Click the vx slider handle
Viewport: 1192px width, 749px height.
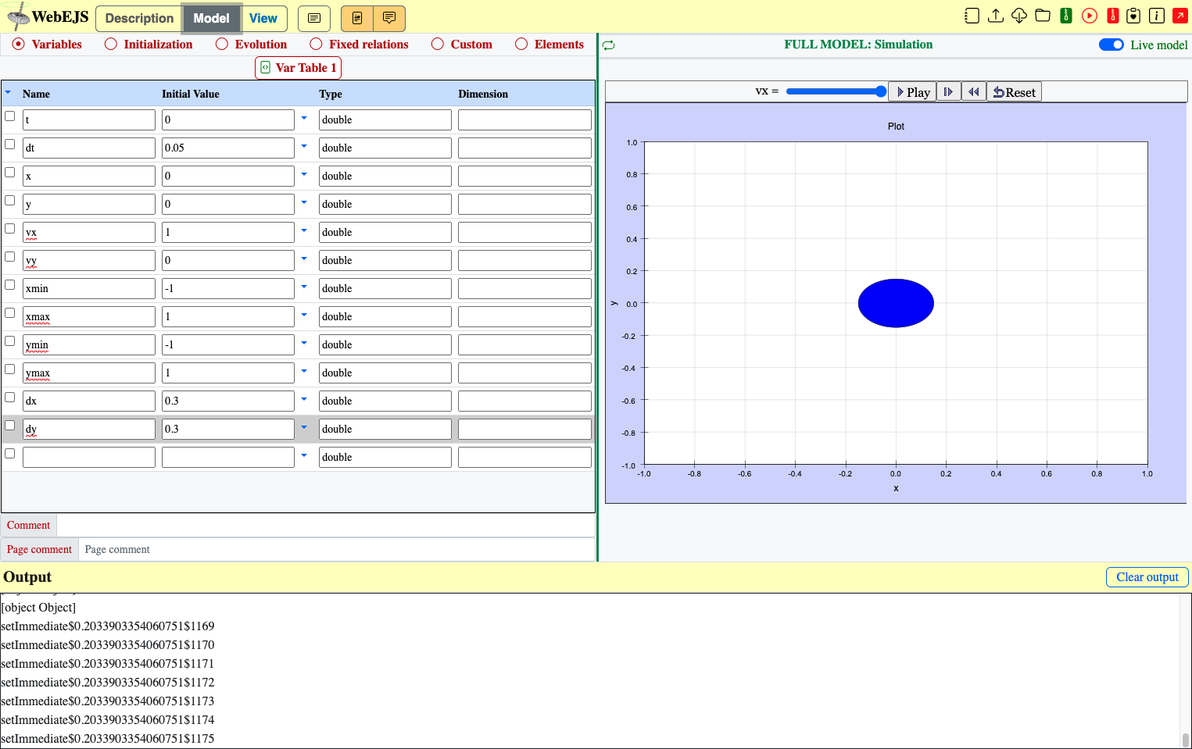(x=881, y=91)
